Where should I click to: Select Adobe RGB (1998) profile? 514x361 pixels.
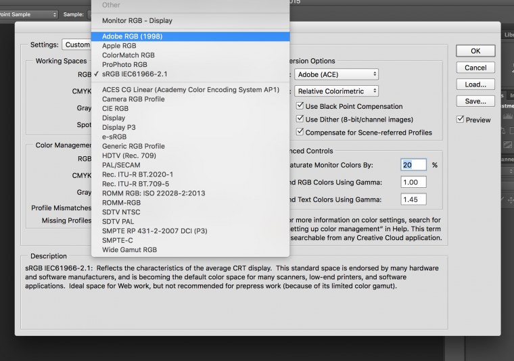click(191, 37)
